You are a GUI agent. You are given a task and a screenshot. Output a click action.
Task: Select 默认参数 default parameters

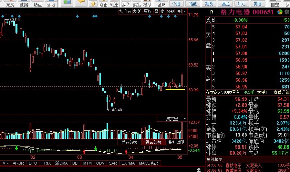(153, 142)
